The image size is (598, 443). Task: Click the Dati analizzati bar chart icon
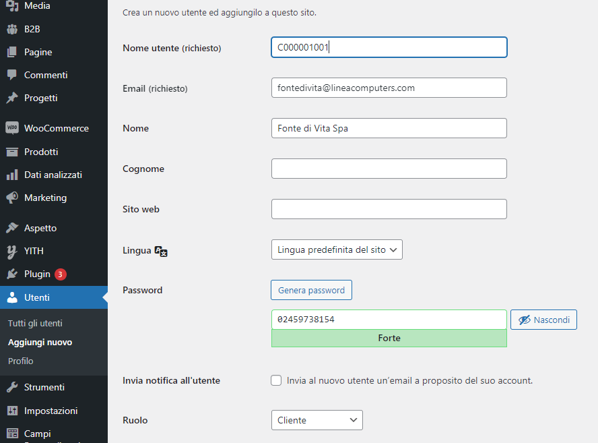12,175
